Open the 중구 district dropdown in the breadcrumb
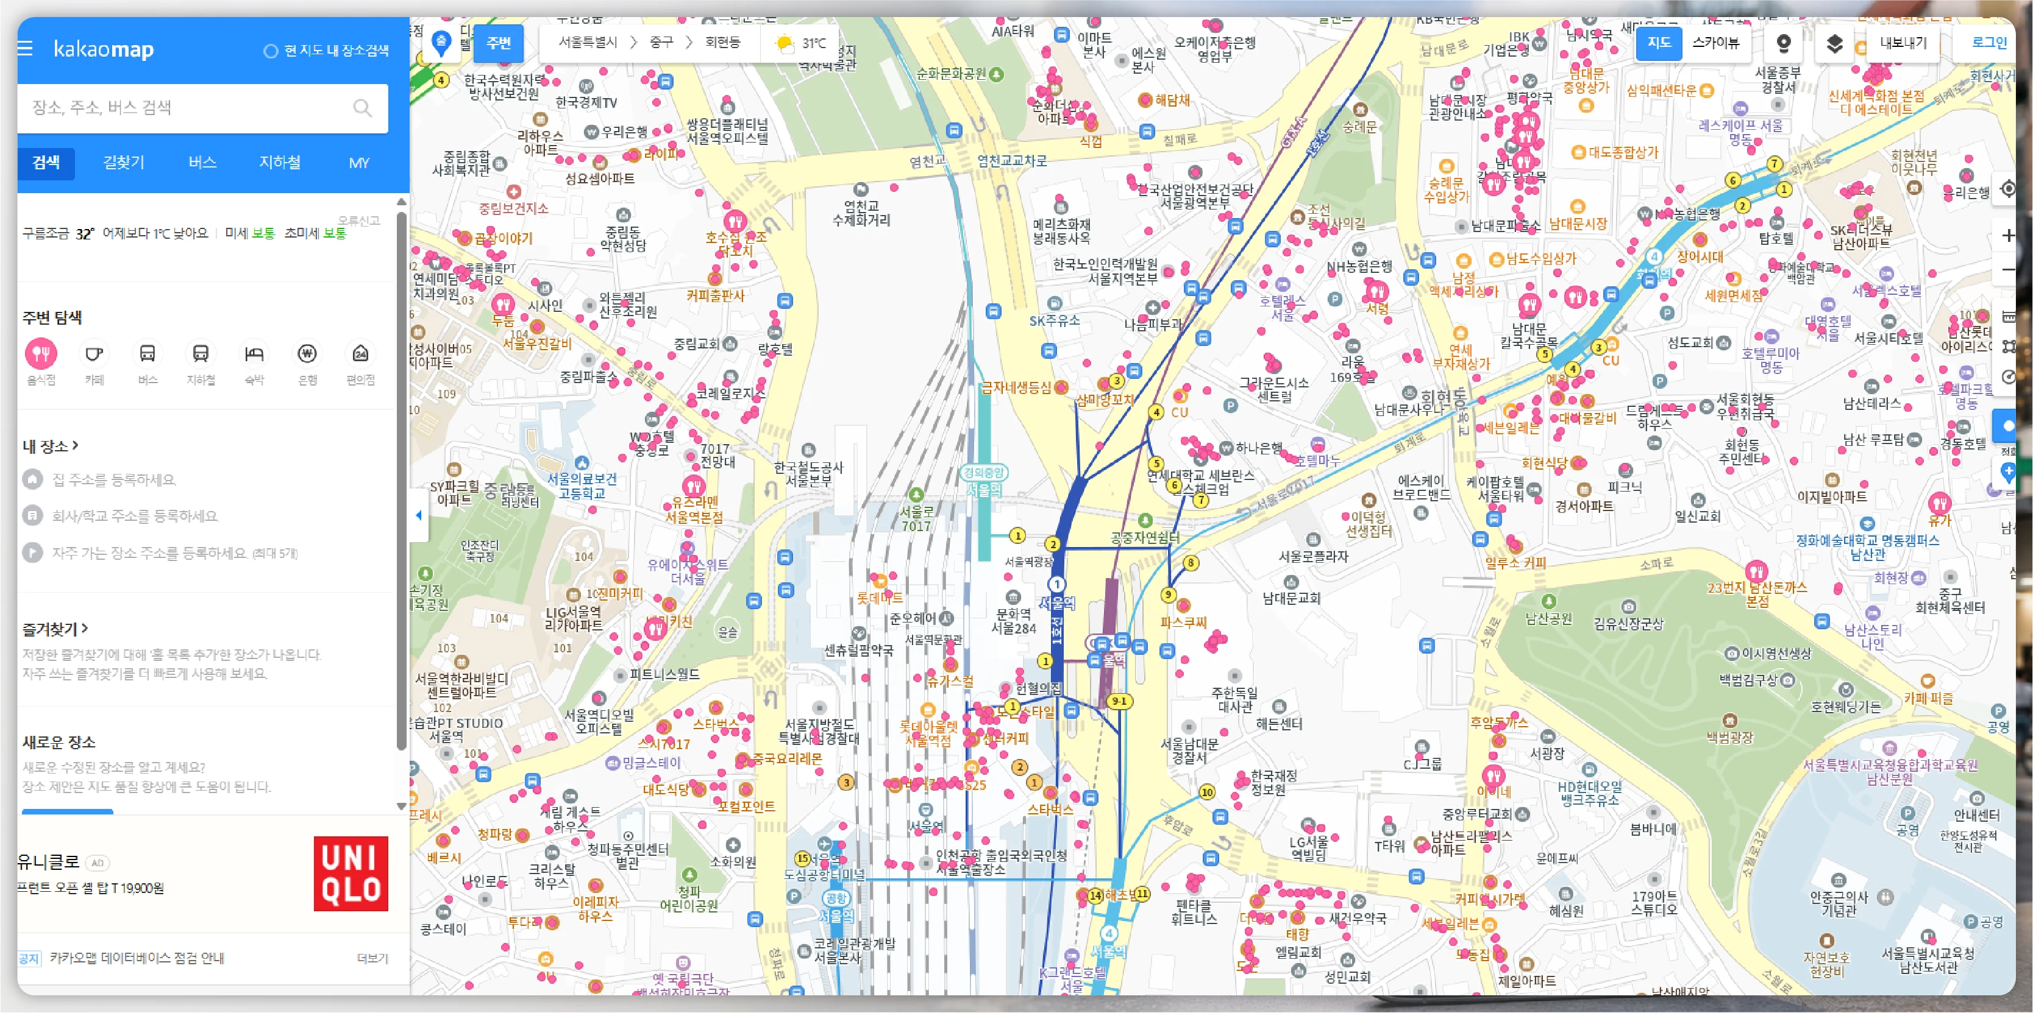The width and height of the screenshot is (2033, 1013). pyautogui.click(x=661, y=43)
